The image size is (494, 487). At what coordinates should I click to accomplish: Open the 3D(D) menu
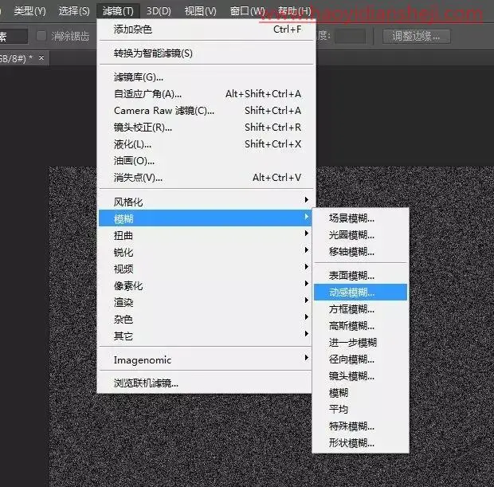coord(159,11)
